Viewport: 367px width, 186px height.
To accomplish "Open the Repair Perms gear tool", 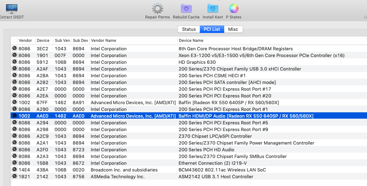I will coord(158,9).
